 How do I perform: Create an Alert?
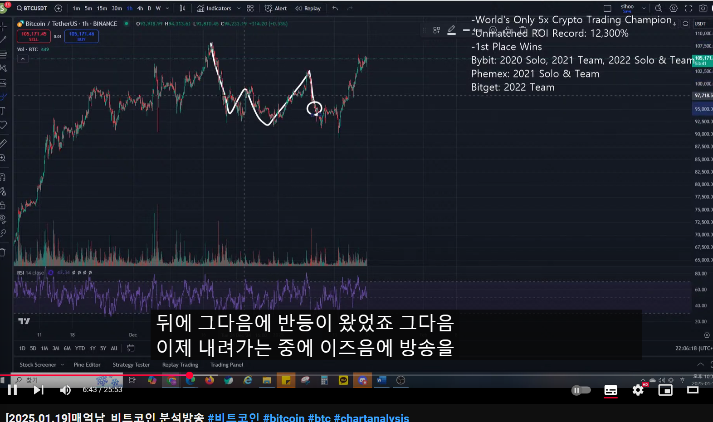pos(276,8)
